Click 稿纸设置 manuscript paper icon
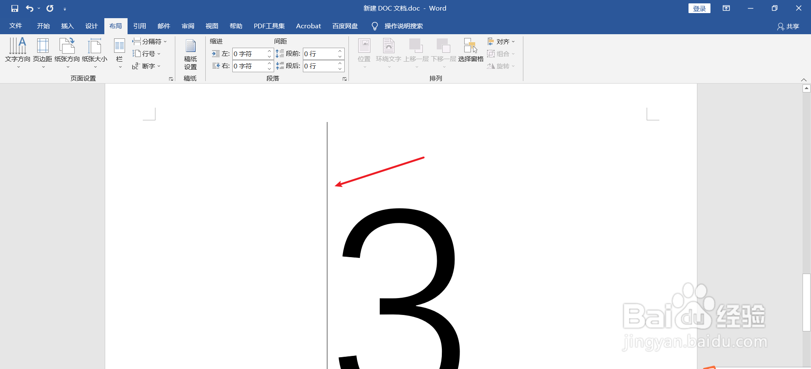The height and width of the screenshot is (369, 811). coord(191,54)
